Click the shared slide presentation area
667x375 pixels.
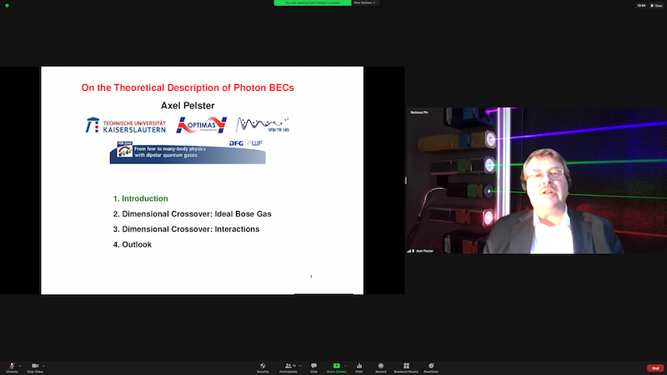click(202, 180)
